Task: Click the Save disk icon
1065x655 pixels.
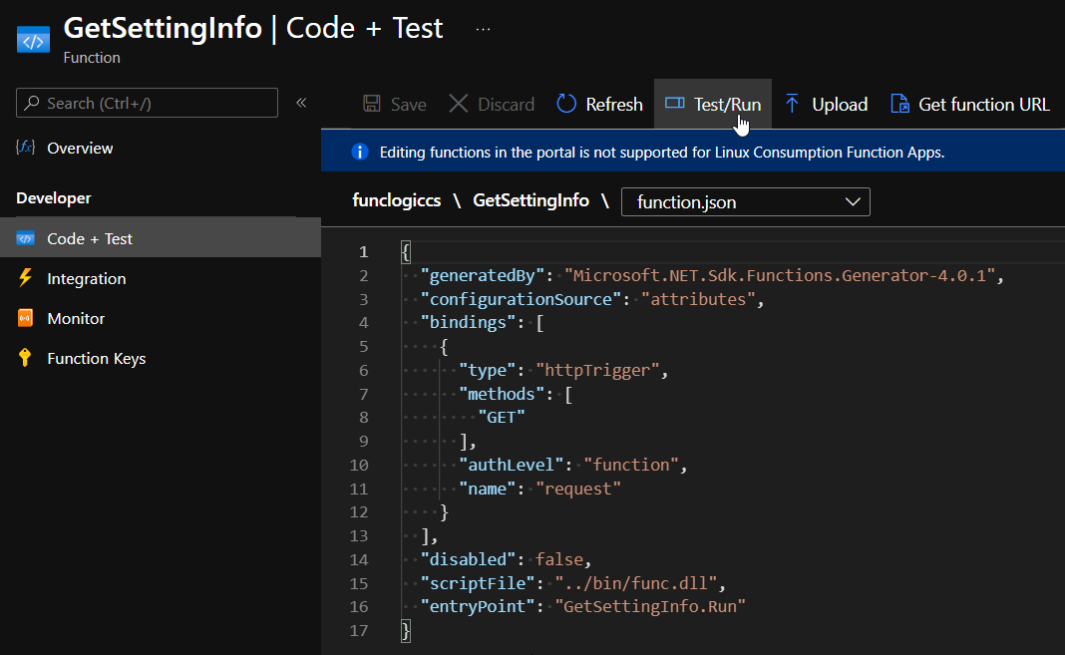Action: (372, 104)
